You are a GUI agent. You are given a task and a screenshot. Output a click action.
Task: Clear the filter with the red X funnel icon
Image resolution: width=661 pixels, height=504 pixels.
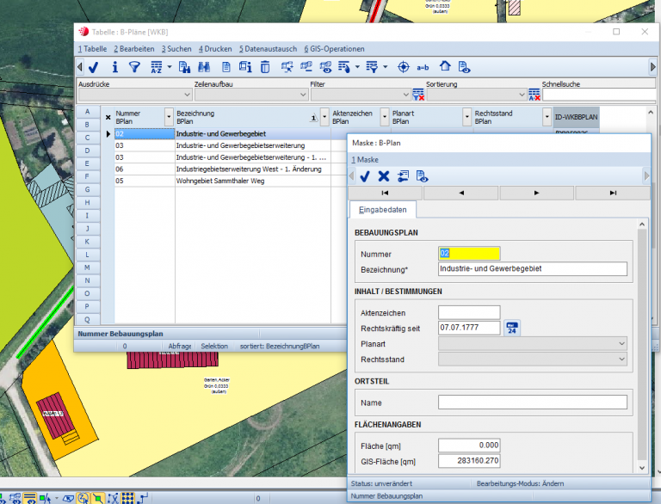pos(418,95)
